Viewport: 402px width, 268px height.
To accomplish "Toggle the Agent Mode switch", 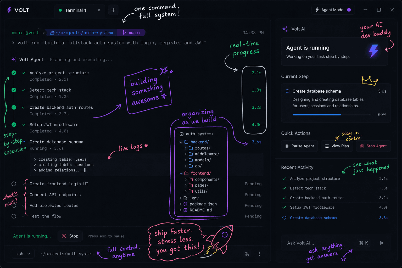I will coord(349,10).
